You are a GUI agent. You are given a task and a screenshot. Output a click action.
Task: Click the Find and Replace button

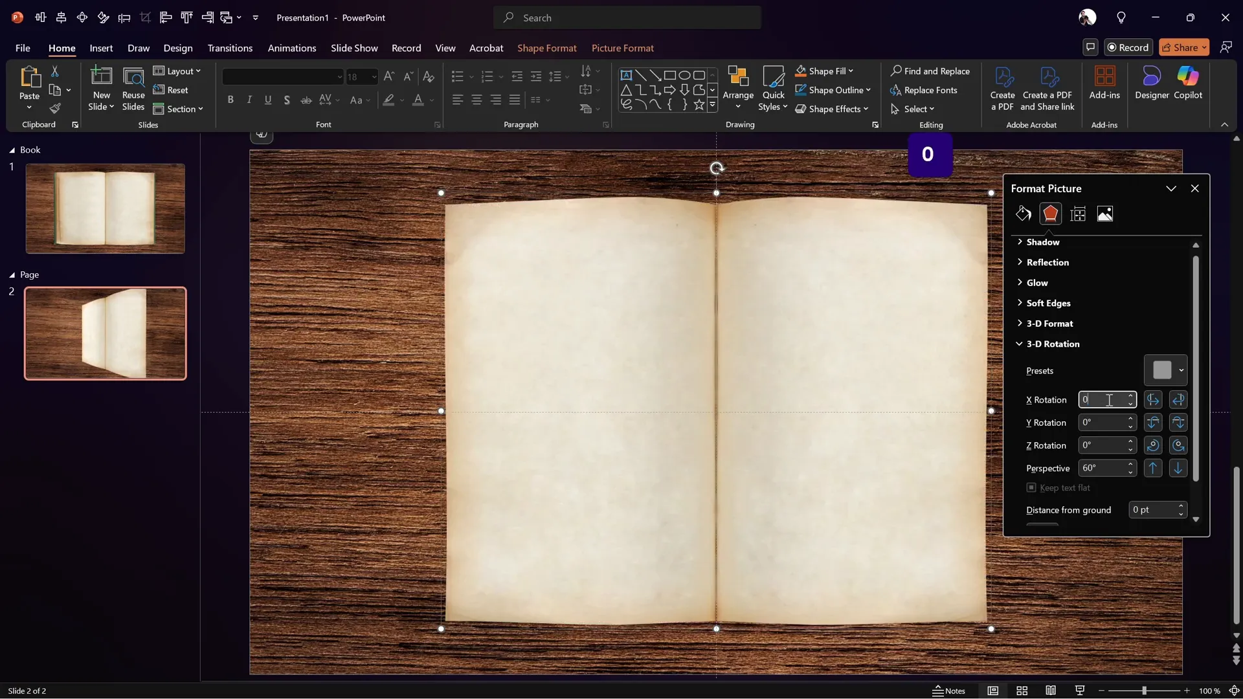coord(930,71)
